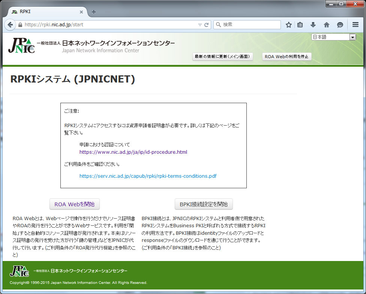Screen dimensions: 366x294
Task: Open the hamburger menu icon
Action: click(x=355, y=24)
